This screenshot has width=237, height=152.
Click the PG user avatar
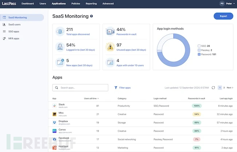click(222, 4)
